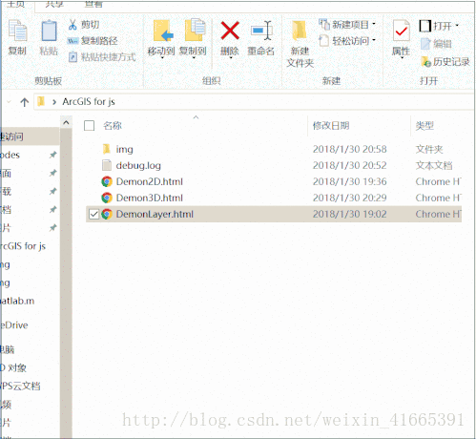Sort by Date modified (修改日期) column
Image resolution: width=476 pixels, height=439 pixels.
tap(331, 125)
